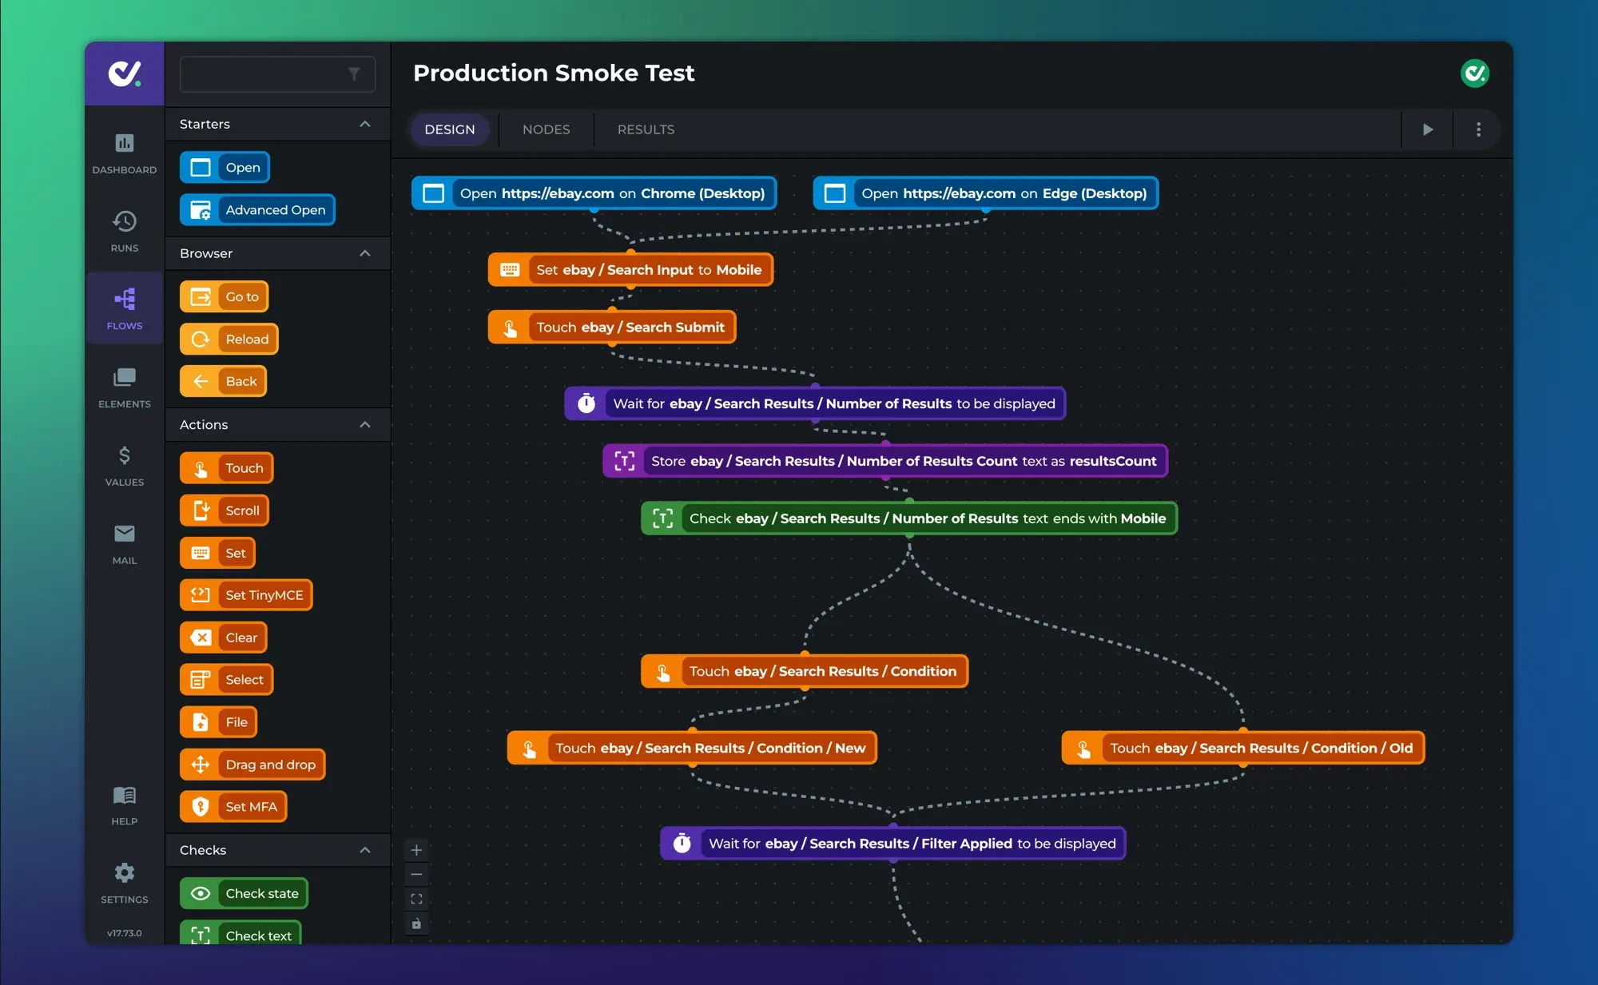Switch to the Nodes tab
The width and height of the screenshot is (1598, 985).
coord(547,129)
